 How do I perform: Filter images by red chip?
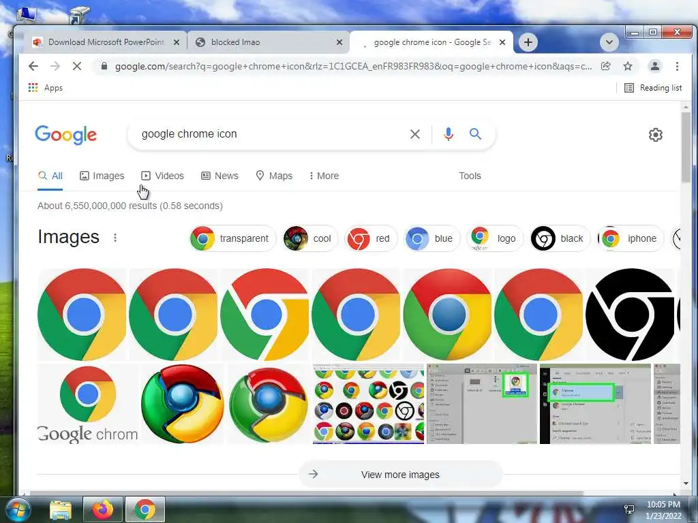pyautogui.click(x=371, y=239)
